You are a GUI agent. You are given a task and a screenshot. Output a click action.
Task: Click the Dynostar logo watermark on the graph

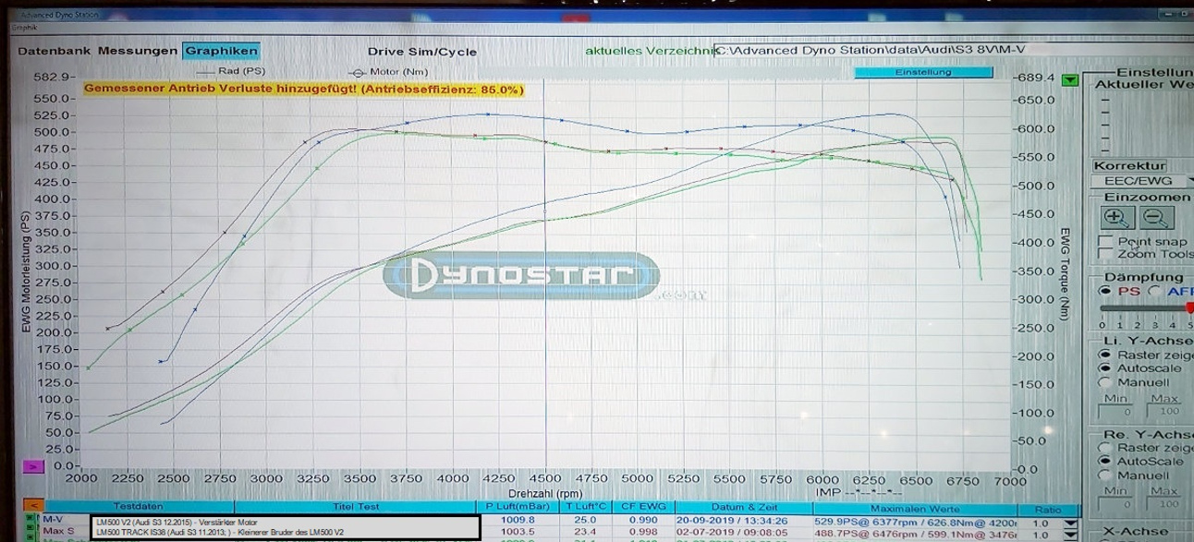(x=521, y=276)
